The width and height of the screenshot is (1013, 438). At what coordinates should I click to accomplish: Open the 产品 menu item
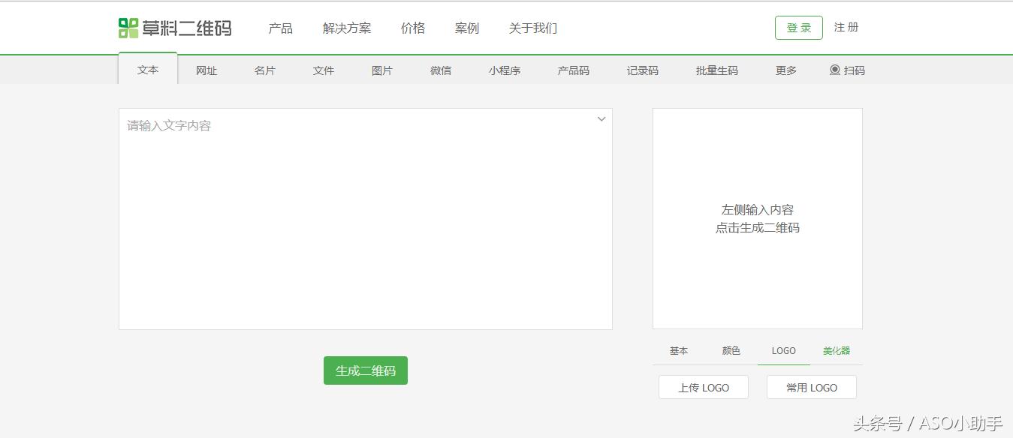[x=280, y=27]
